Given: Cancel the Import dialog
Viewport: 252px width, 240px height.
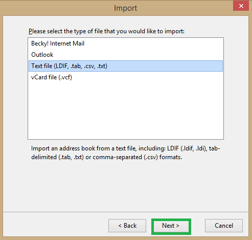Looking at the screenshot, I should tap(224, 226).
